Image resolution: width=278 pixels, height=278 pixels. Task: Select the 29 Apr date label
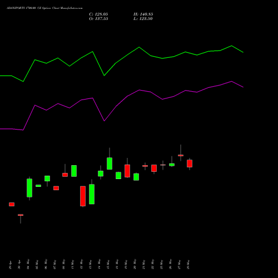pyautogui.click(x=10, y=265)
